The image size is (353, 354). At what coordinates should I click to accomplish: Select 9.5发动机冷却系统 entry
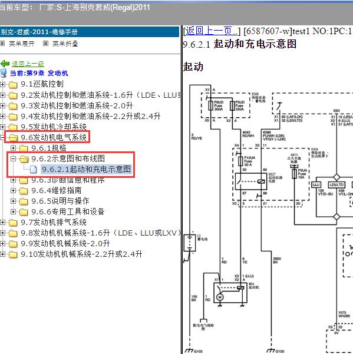[54, 127]
